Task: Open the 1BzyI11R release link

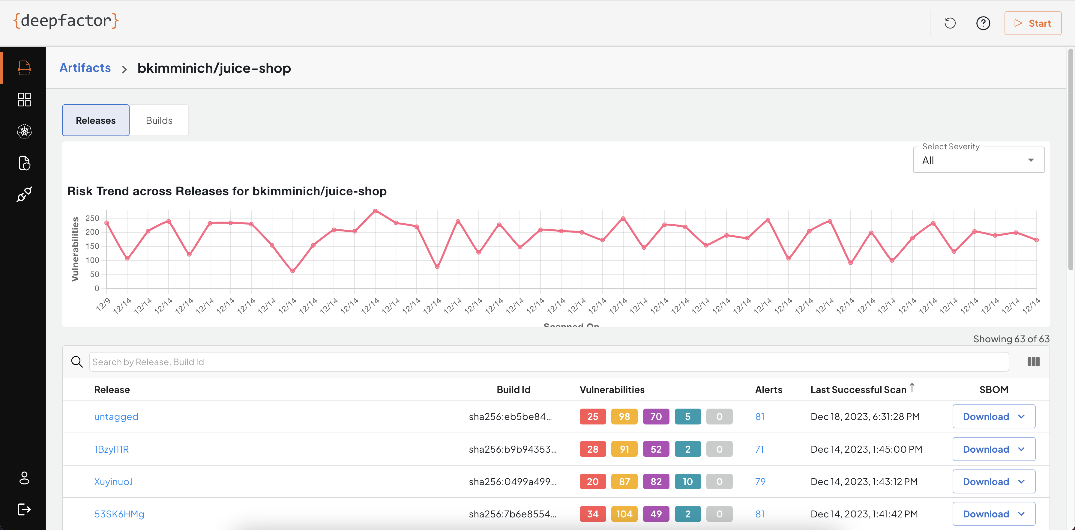Action: coord(111,449)
